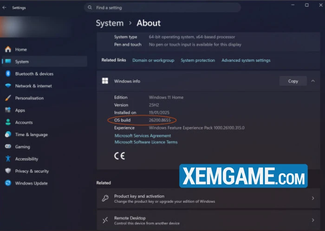Click the Windows Update sync icon

8,183
